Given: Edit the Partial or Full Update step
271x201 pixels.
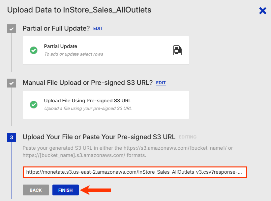Looking at the screenshot, I should 98,29.
